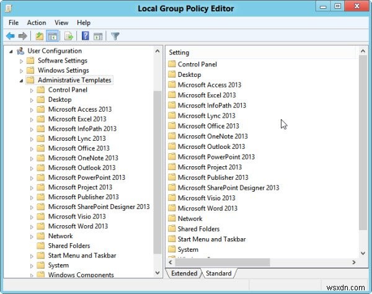The image size is (372, 294).
Task: Select Microsoft PowerPoint 2013 in the tree
Action: (x=87, y=177)
